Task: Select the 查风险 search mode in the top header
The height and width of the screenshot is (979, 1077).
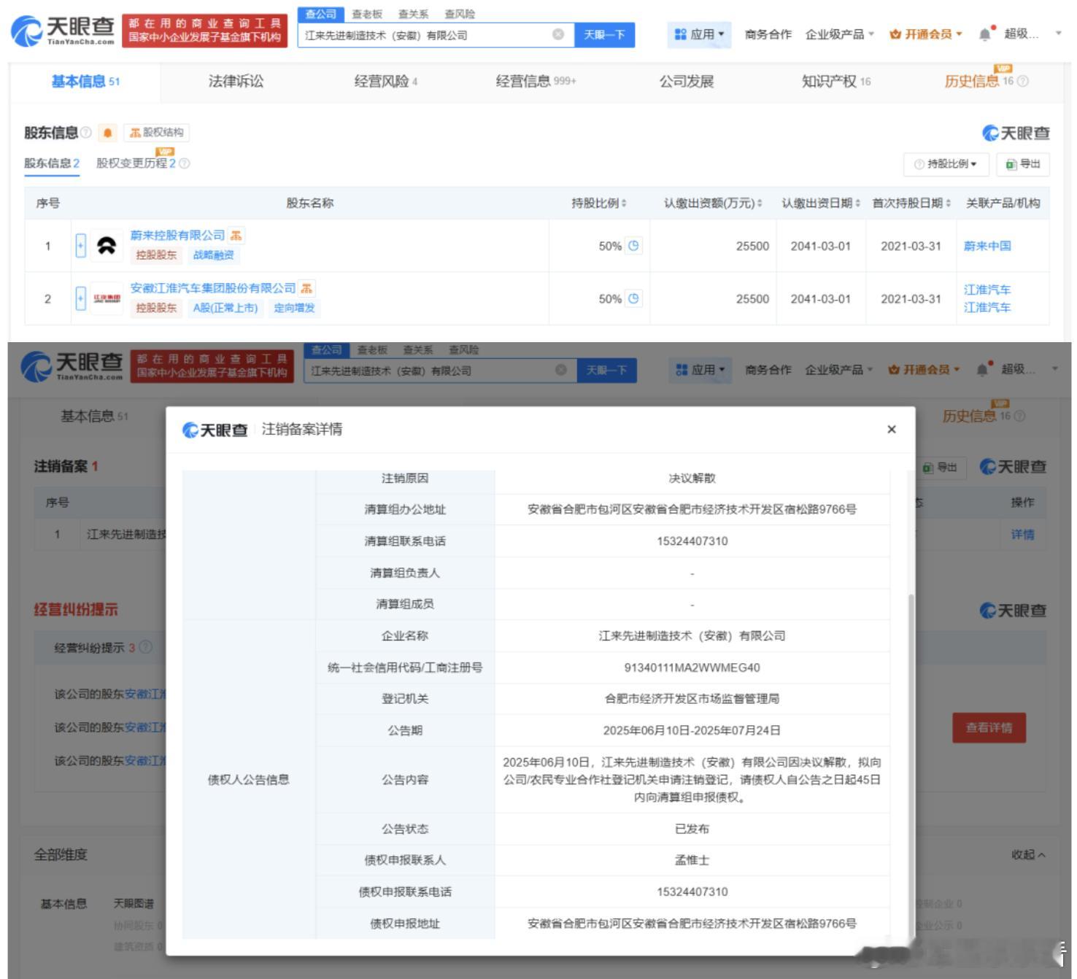Action: pos(460,14)
